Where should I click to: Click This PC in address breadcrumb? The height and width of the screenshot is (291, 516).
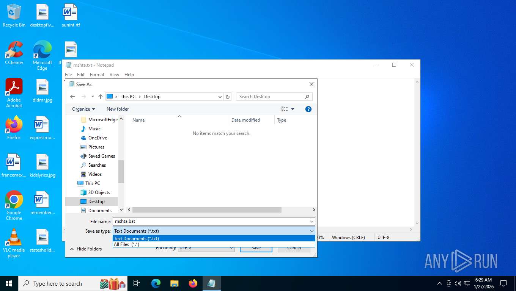[128, 97]
